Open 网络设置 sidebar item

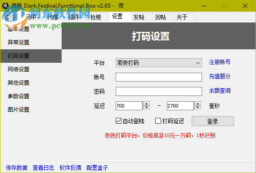tap(31, 69)
